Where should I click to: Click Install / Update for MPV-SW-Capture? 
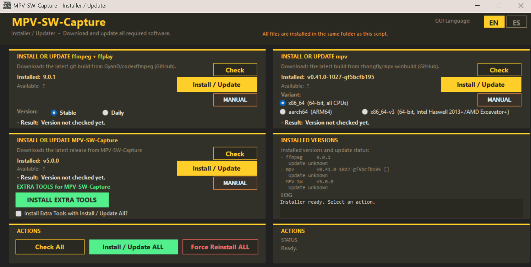click(x=217, y=168)
